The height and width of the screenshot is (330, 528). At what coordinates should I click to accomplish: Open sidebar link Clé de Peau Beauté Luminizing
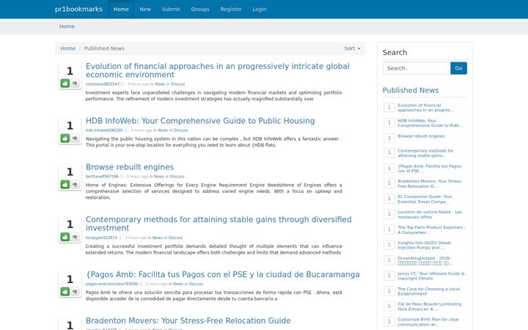point(429,307)
